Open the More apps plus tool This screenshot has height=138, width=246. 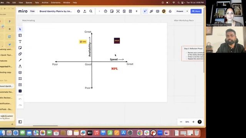tap(20, 91)
